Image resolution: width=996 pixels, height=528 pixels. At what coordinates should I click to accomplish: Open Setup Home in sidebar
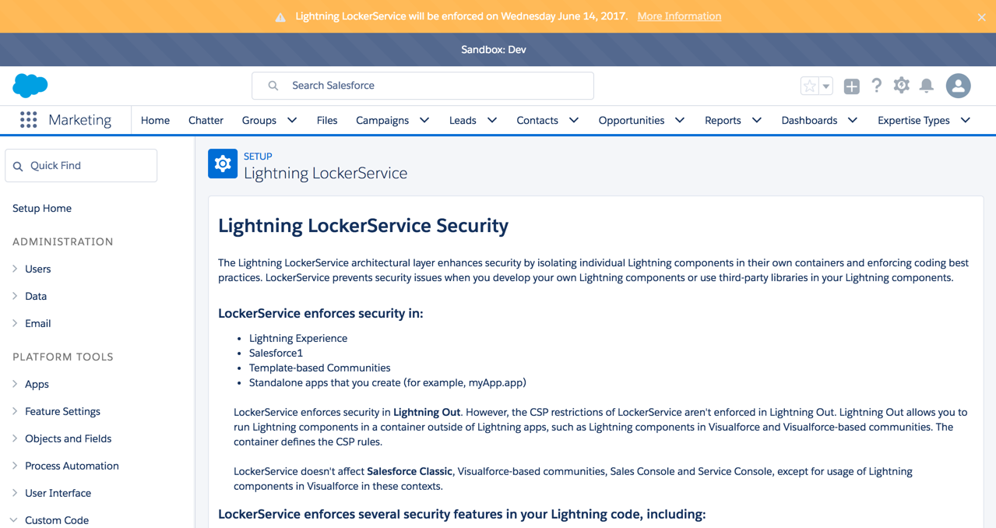coord(42,209)
